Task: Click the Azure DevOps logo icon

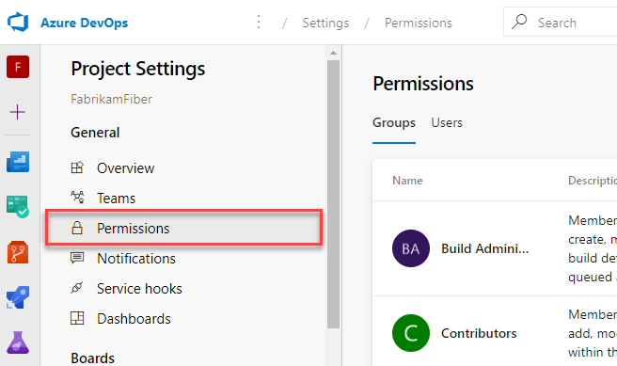Action: pyautogui.click(x=18, y=23)
